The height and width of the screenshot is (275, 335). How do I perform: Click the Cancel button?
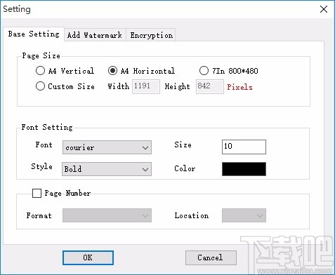pos(211,257)
